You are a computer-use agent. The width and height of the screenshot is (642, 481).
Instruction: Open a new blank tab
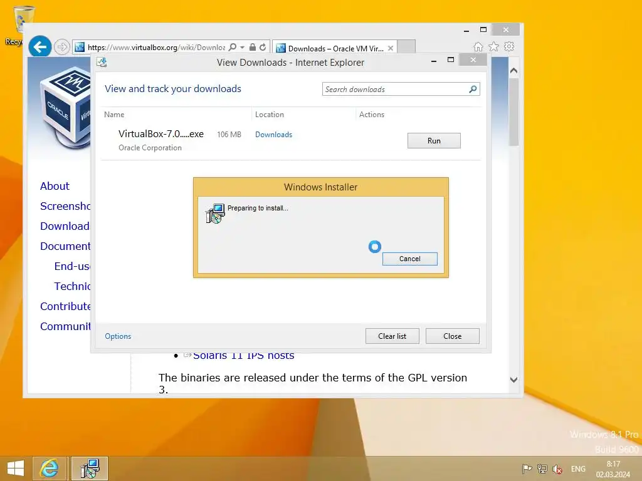coord(406,47)
